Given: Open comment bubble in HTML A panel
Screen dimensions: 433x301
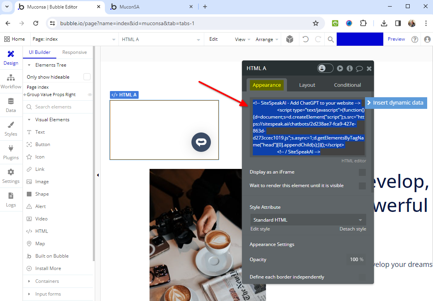Looking at the screenshot, I should point(359,69).
